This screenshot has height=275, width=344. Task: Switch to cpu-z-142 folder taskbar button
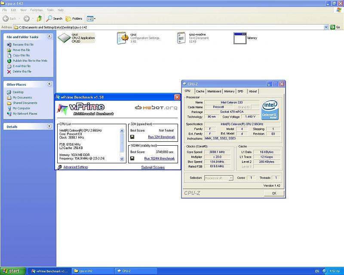pos(93,271)
